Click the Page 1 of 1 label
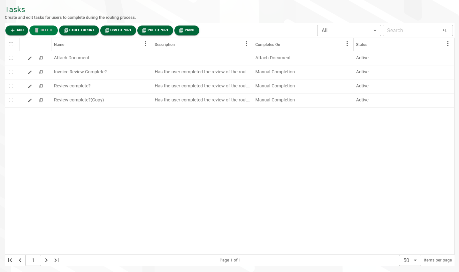The image size is (459, 272). pyautogui.click(x=230, y=260)
